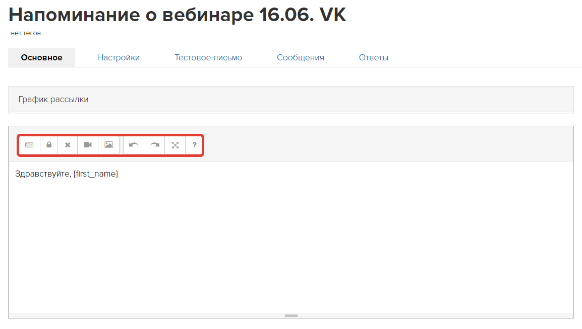This screenshot has height=329, width=582.
Task: Insert an image with the picture icon
Action: pos(109,145)
